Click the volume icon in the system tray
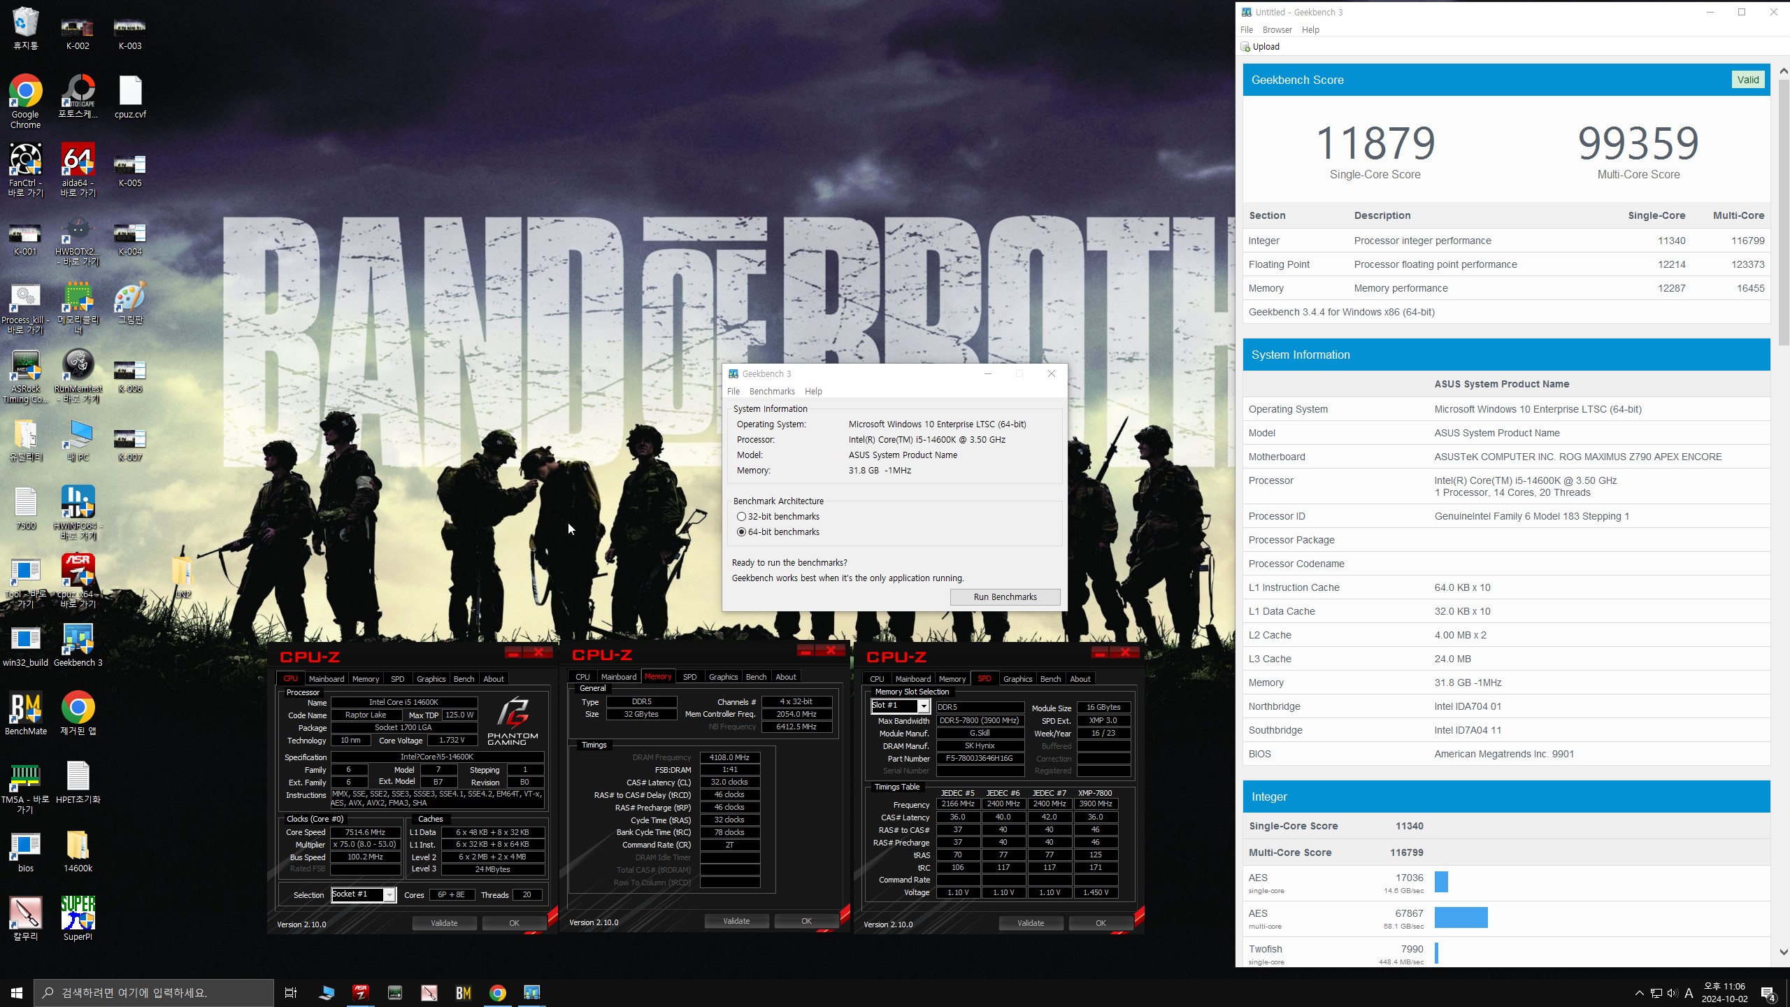 tap(1672, 993)
